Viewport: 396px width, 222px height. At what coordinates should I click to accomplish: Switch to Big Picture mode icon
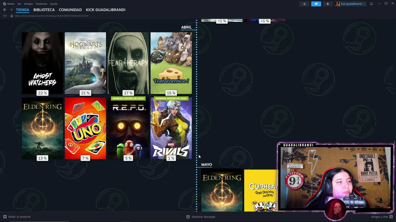click(371, 4)
